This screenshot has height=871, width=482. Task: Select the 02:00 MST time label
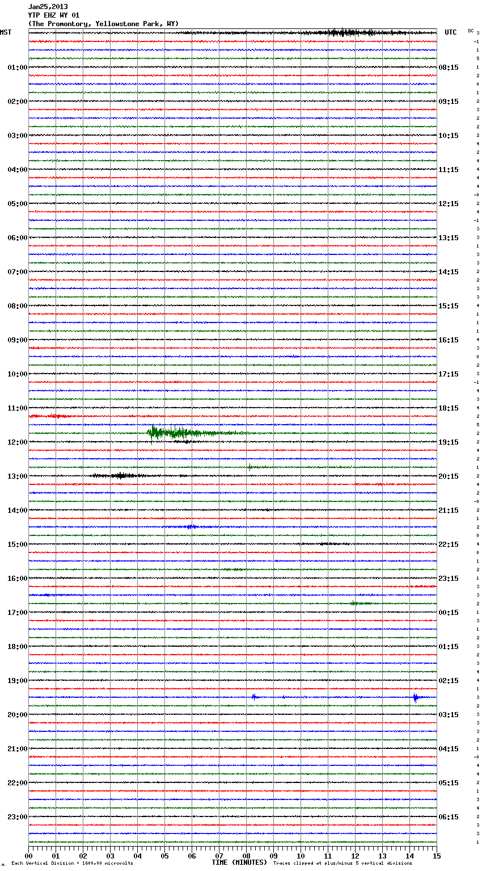[x=18, y=102]
